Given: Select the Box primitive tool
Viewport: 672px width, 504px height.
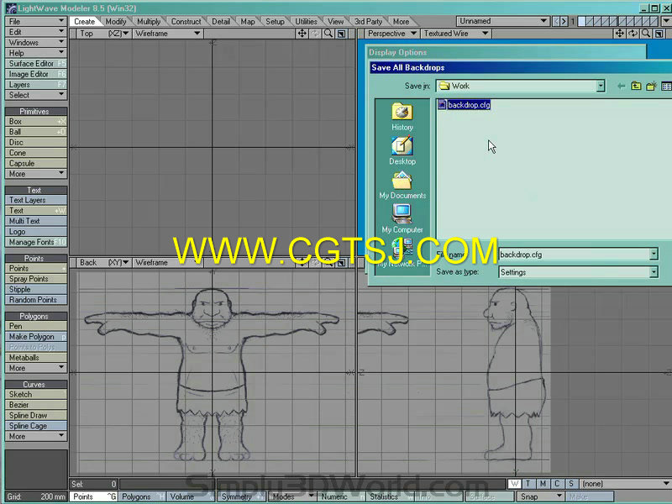Looking at the screenshot, I should click(36, 121).
